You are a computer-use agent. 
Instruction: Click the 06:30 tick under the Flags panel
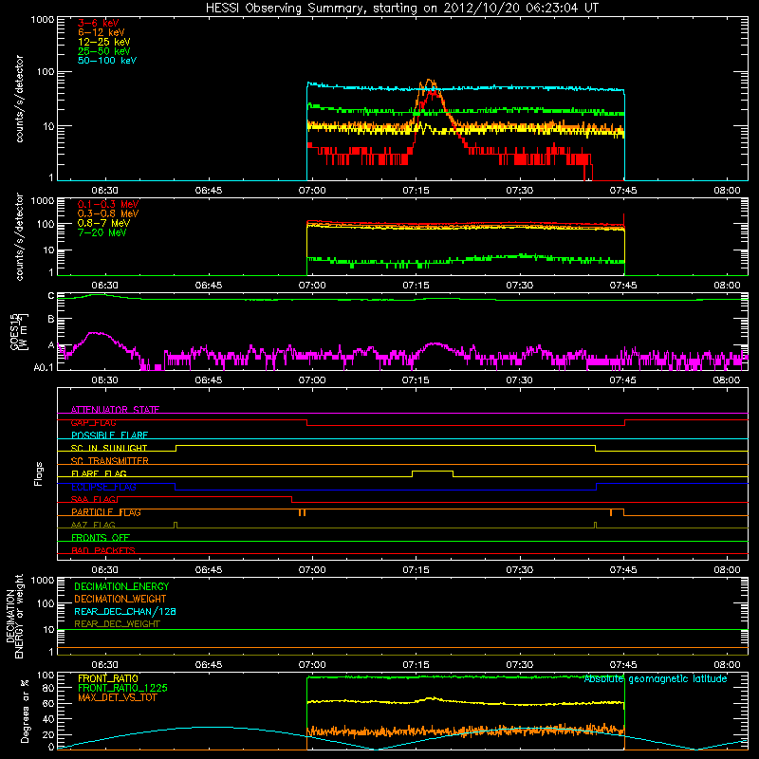coord(104,570)
